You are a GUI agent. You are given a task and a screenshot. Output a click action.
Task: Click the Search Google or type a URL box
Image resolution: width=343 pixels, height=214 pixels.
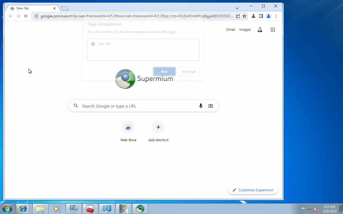144,106
